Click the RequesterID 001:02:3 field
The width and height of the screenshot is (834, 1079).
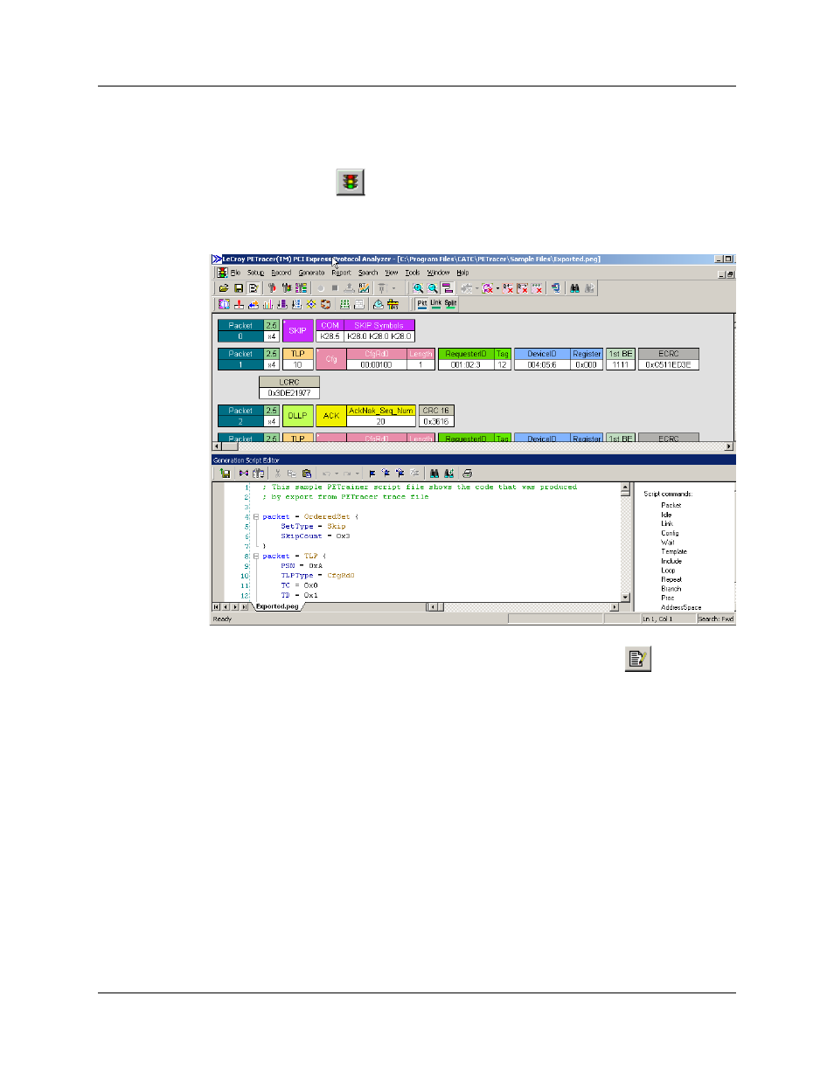[x=466, y=359]
